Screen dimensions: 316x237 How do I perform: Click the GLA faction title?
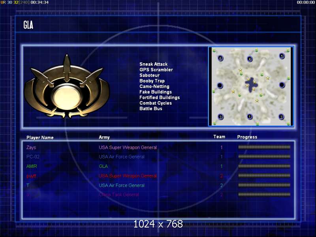click(x=28, y=25)
